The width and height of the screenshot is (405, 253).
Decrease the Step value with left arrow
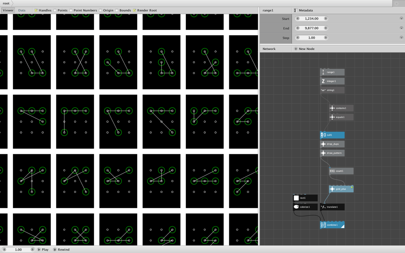pyautogui.click(x=298, y=38)
